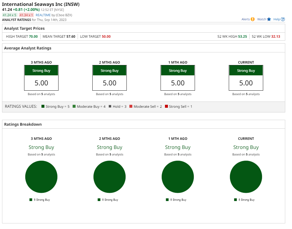
Task: Click the Moderate Buy legend swatch
Action: pos(74,107)
